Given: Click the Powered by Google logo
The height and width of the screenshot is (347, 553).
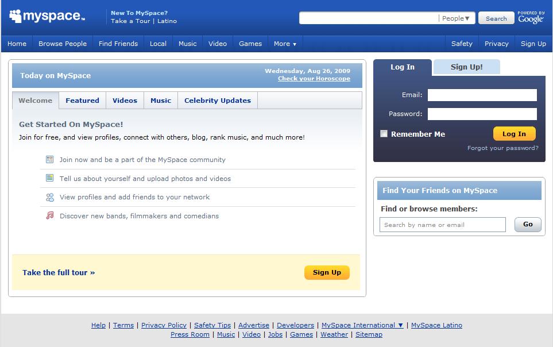Looking at the screenshot, I should (531, 17).
